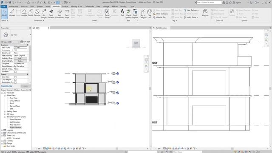The width and height of the screenshot is (272, 153).
Task: Collapse the Floor Plans tree node
Action: pyautogui.click(x=5, y=96)
